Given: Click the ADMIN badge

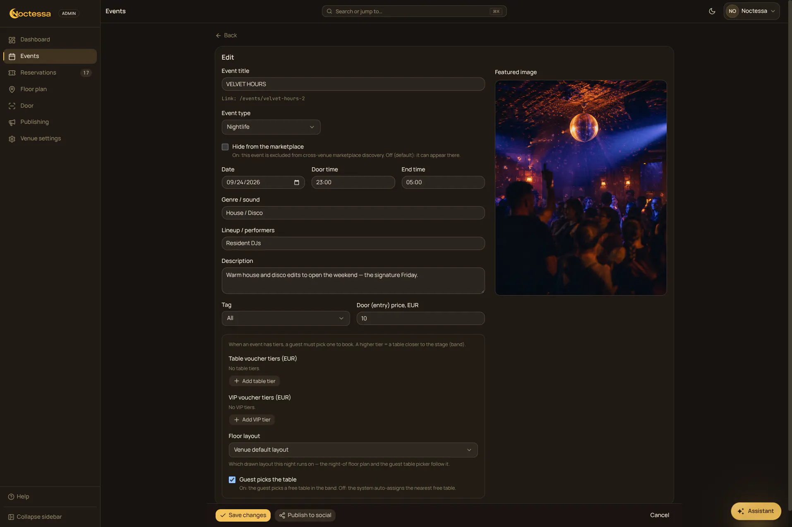Looking at the screenshot, I should 69,13.
